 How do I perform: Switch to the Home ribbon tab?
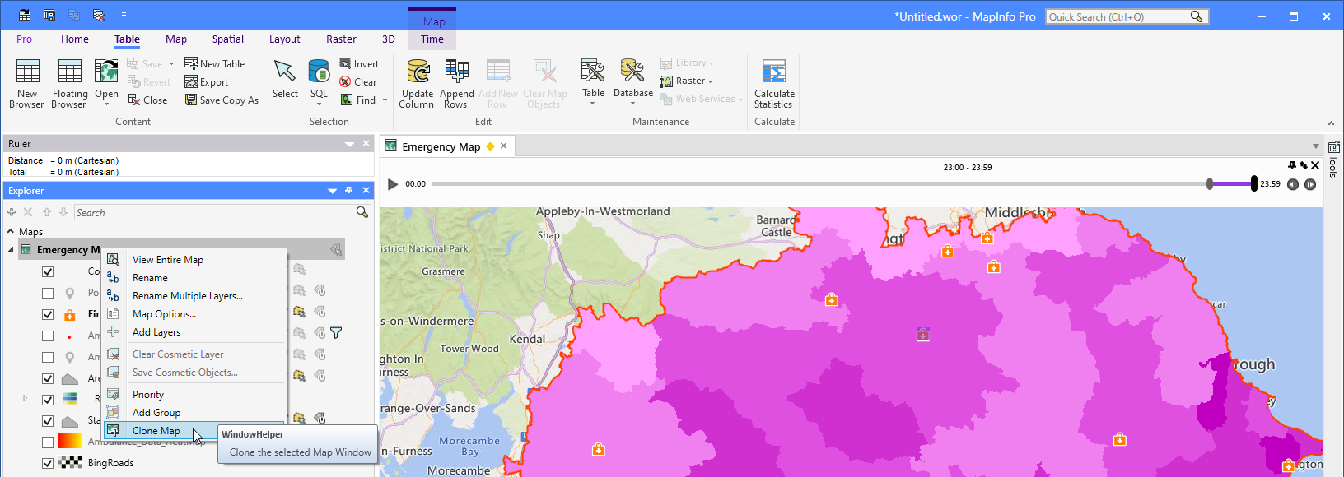tap(74, 39)
